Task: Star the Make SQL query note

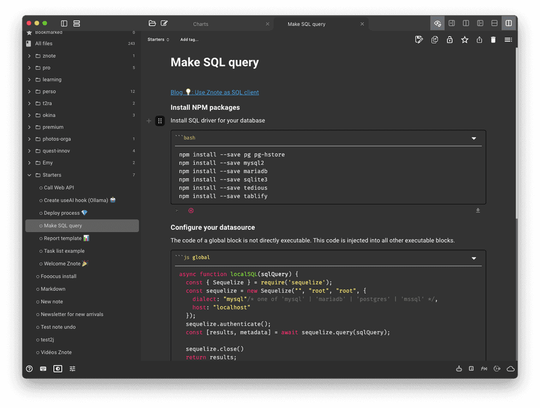Action: [x=465, y=39]
